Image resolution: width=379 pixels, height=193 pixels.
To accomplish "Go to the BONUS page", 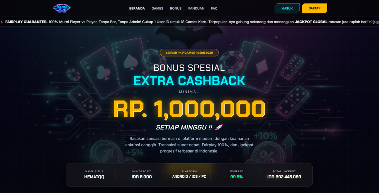I will [x=176, y=9].
